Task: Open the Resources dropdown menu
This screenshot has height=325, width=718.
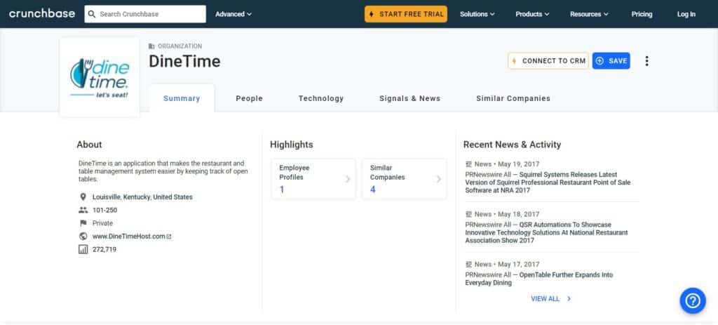Action: (x=589, y=14)
